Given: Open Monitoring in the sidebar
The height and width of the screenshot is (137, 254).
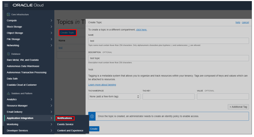Looking at the screenshot, I should (13, 124).
